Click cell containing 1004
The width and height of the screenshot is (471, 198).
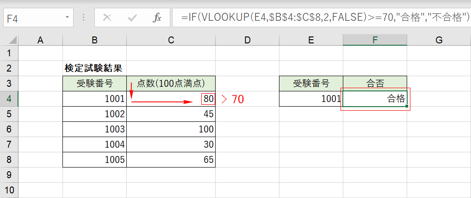point(95,144)
